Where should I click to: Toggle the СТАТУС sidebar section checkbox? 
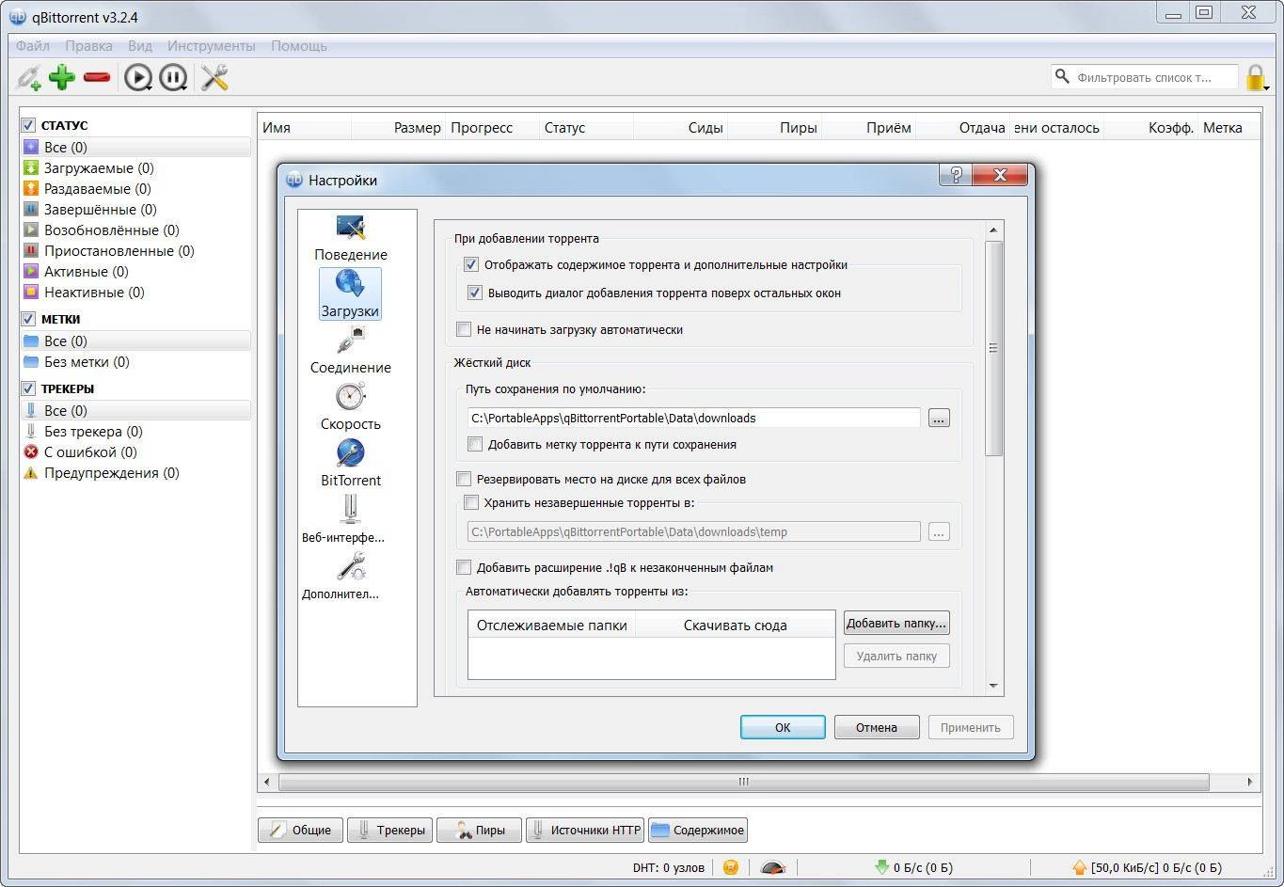pos(28,125)
